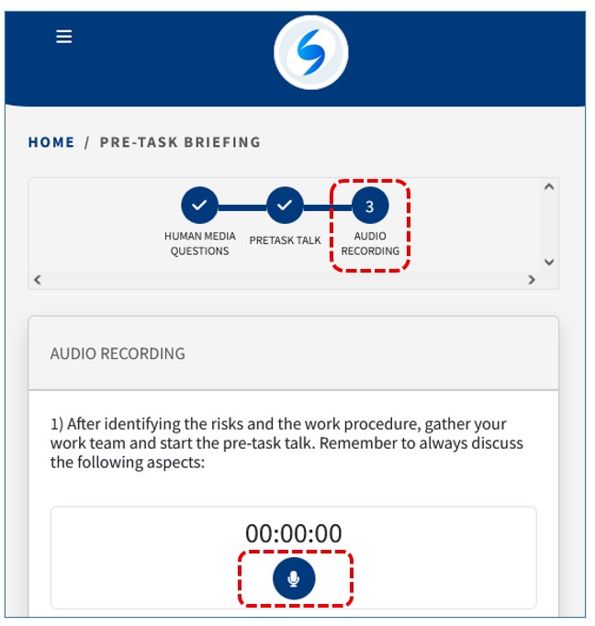
Task: Click the pre-task talk instruction paragraph
Action: point(286,443)
